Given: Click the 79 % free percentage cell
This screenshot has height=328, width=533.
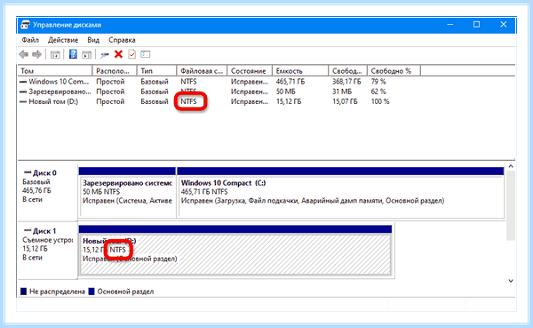Looking at the screenshot, I should 378,82.
